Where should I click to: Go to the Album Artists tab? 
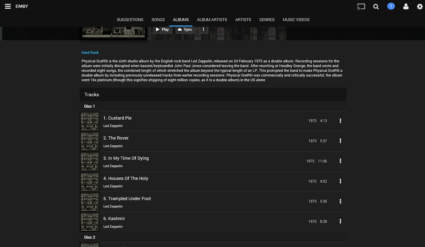coord(212,20)
